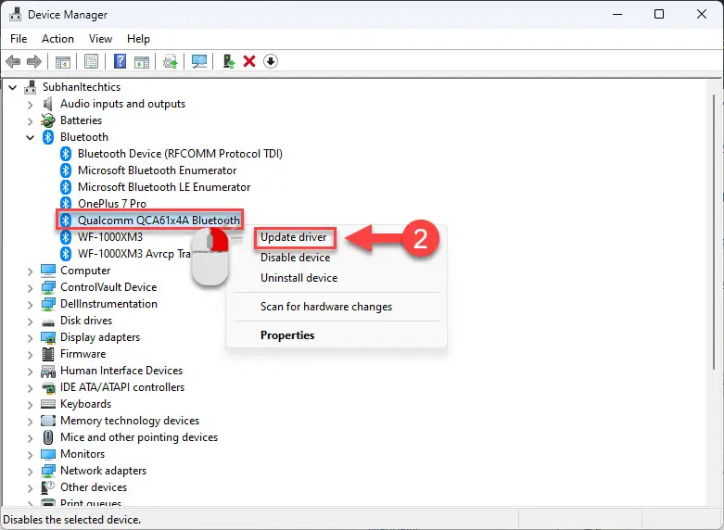Select Microsoft Bluetooth LE Enumerator
The height and width of the screenshot is (530, 724).
(164, 187)
